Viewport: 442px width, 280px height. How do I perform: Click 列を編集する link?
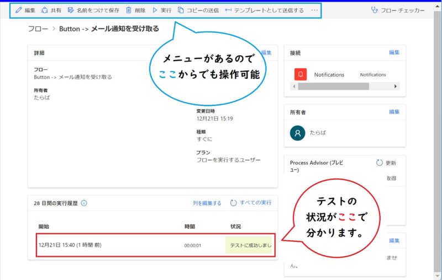click(207, 203)
